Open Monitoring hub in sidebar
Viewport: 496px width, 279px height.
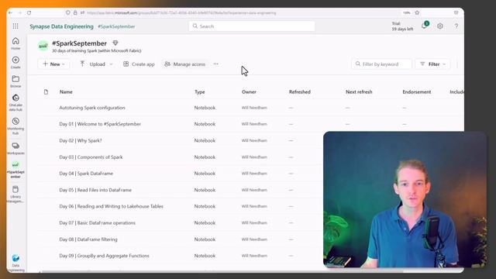click(15, 126)
